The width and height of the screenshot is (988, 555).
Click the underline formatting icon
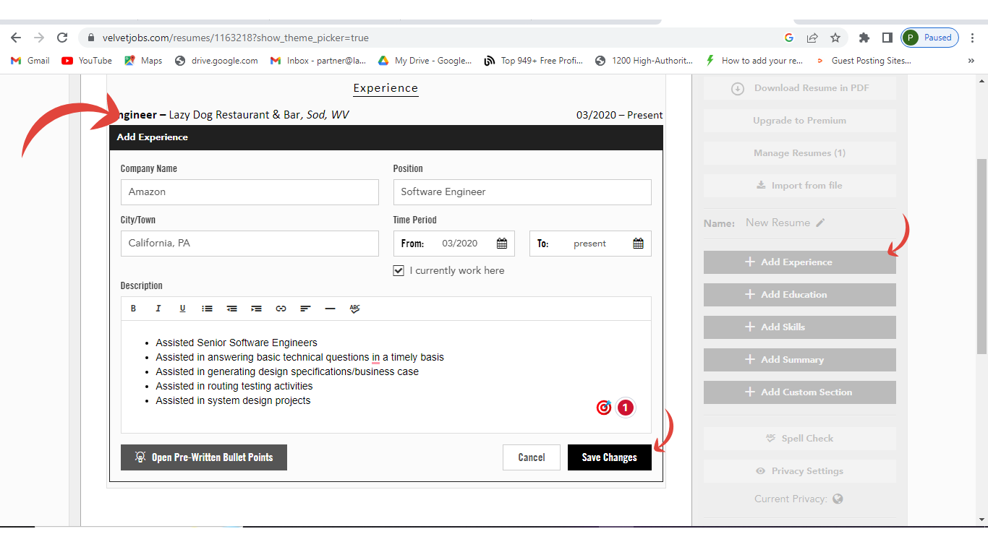click(x=182, y=309)
